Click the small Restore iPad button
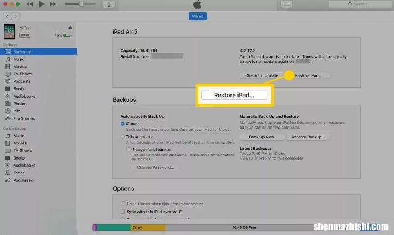This screenshot has height=235, width=394. (308, 75)
